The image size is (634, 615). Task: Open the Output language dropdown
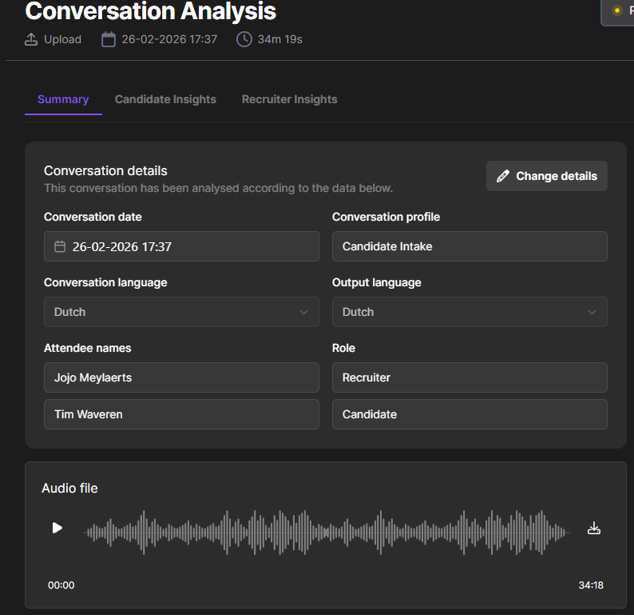click(470, 312)
